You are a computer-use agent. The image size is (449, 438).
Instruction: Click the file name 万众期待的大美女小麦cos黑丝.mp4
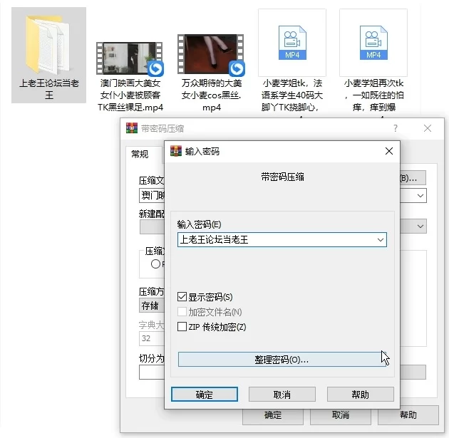(212, 95)
